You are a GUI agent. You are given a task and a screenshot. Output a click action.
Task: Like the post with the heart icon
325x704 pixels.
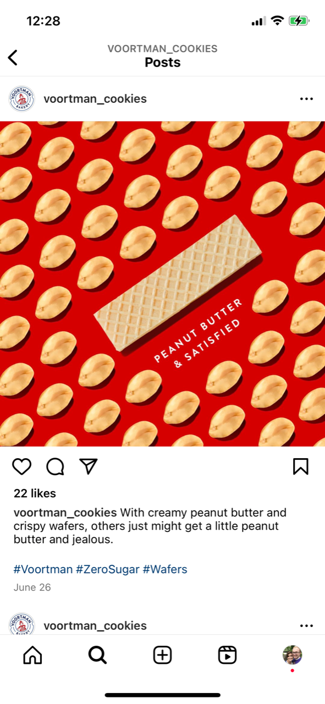(x=22, y=466)
